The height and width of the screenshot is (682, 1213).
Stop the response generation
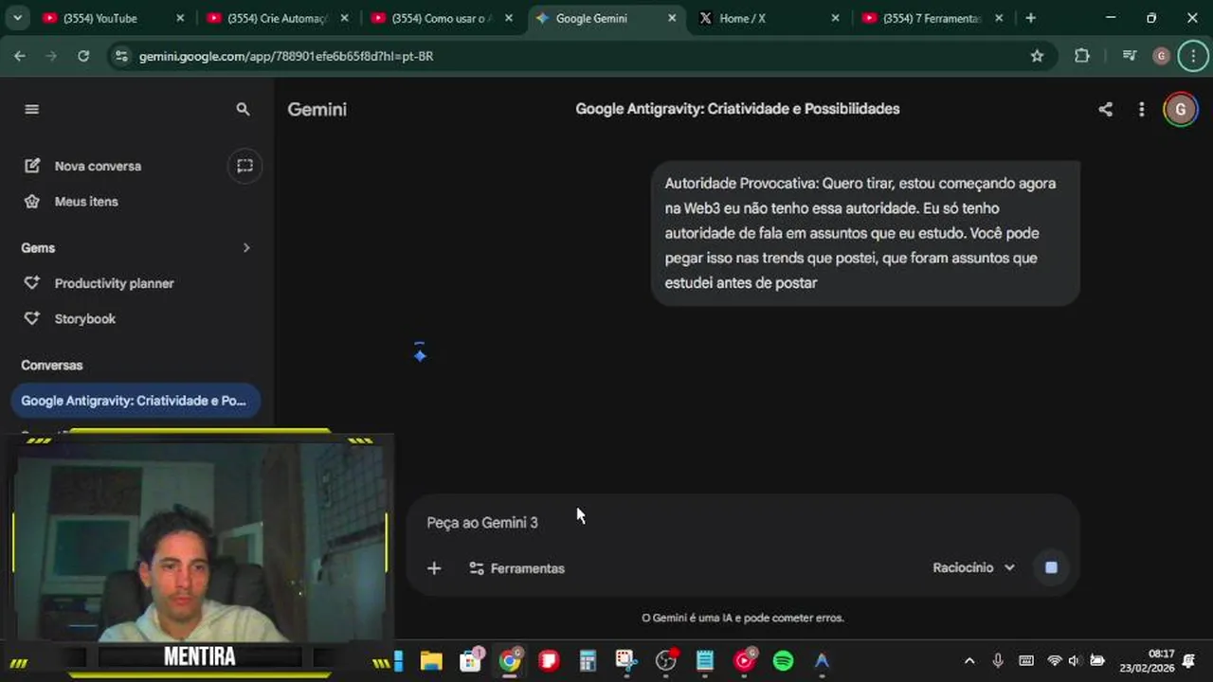point(1051,567)
